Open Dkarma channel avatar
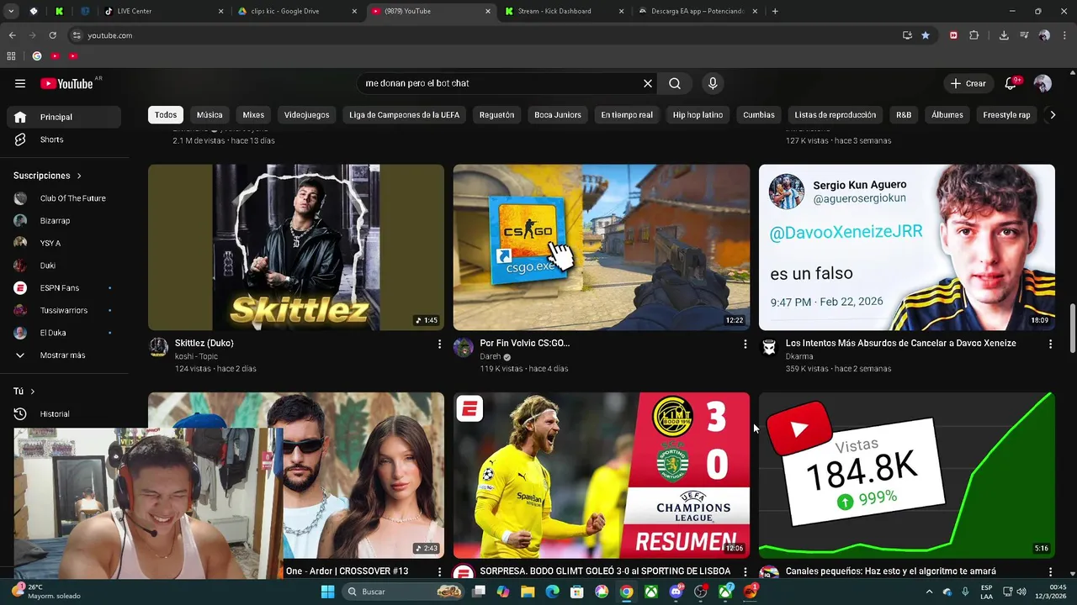This screenshot has height=605, width=1077. 769,348
